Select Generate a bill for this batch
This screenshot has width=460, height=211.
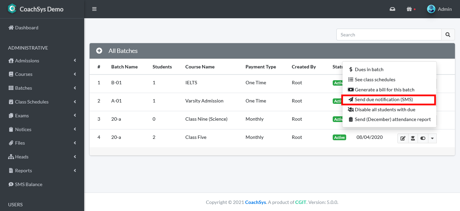pyautogui.click(x=384, y=90)
